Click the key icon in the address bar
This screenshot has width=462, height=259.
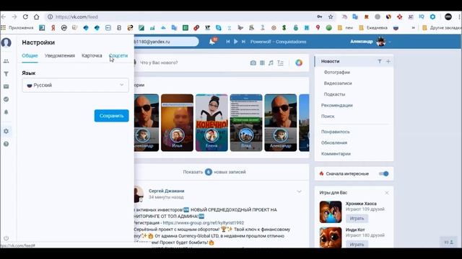[x=320, y=17]
